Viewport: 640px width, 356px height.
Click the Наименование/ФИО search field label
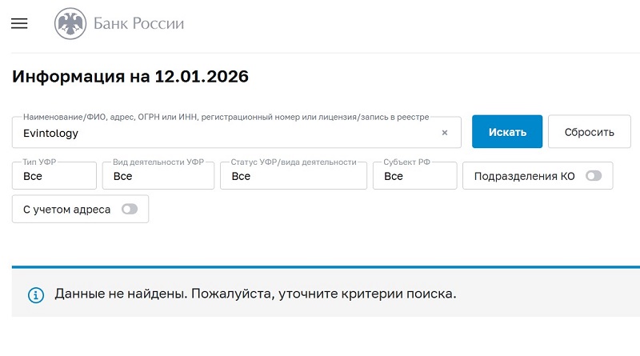coord(226,117)
